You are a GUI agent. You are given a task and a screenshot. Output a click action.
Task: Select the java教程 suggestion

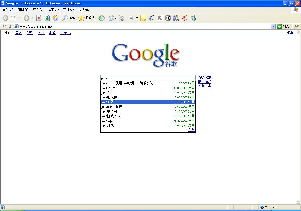pyautogui.click(x=148, y=92)
